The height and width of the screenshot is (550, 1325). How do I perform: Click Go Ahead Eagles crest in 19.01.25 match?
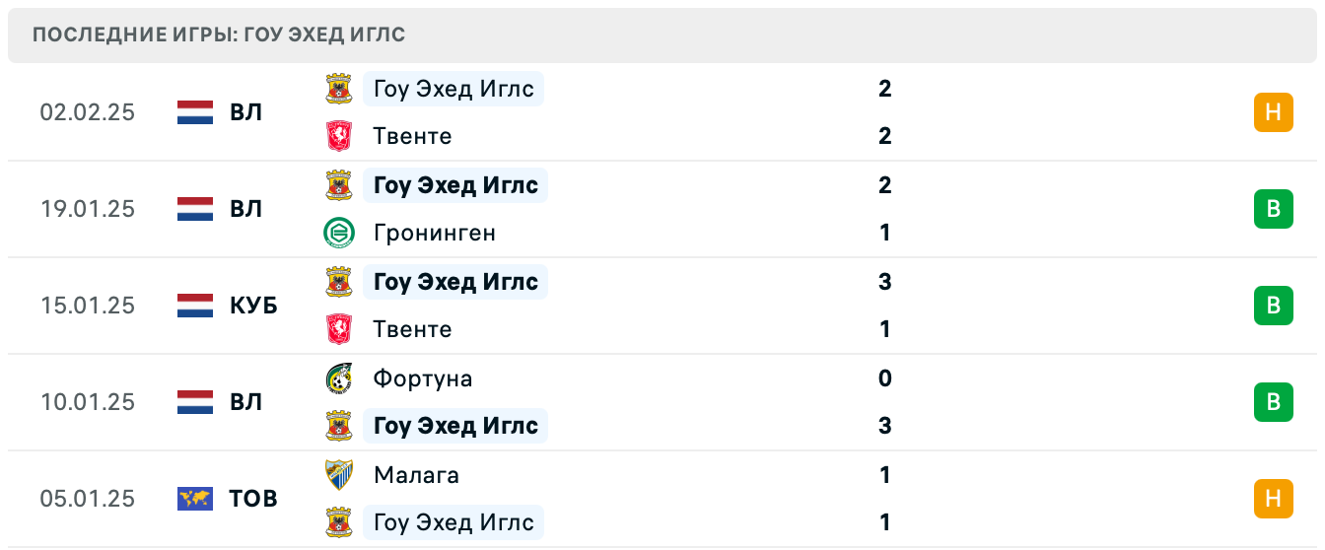339,185
